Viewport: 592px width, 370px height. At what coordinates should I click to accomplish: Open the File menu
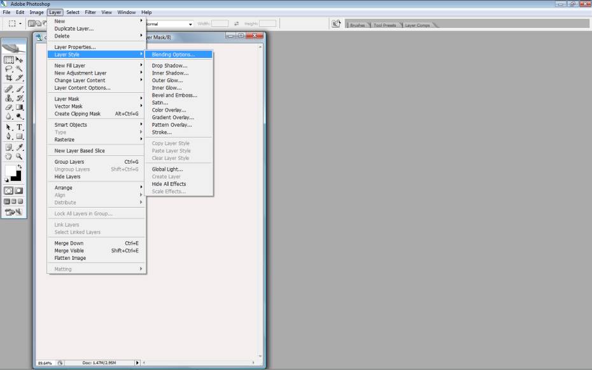tap(6, 12)
